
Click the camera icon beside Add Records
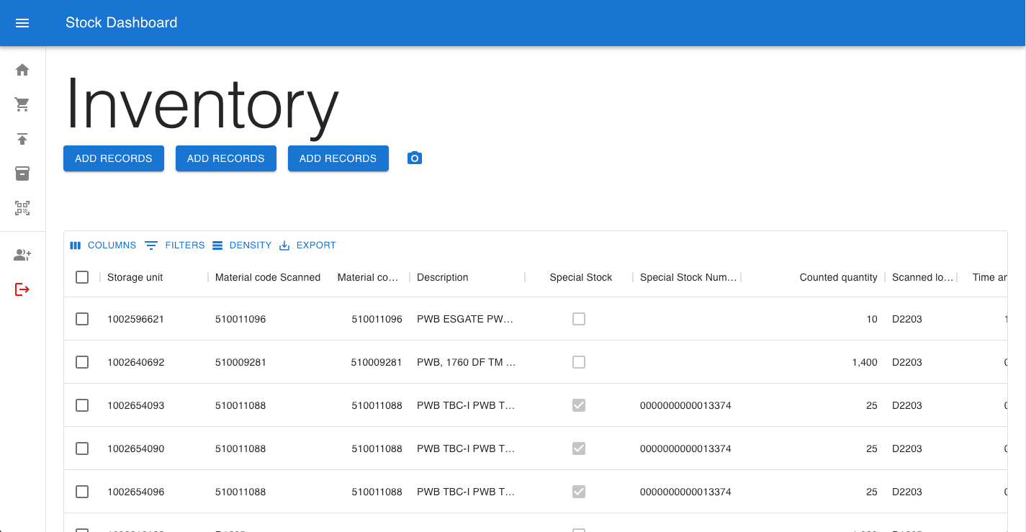point(414,158)
